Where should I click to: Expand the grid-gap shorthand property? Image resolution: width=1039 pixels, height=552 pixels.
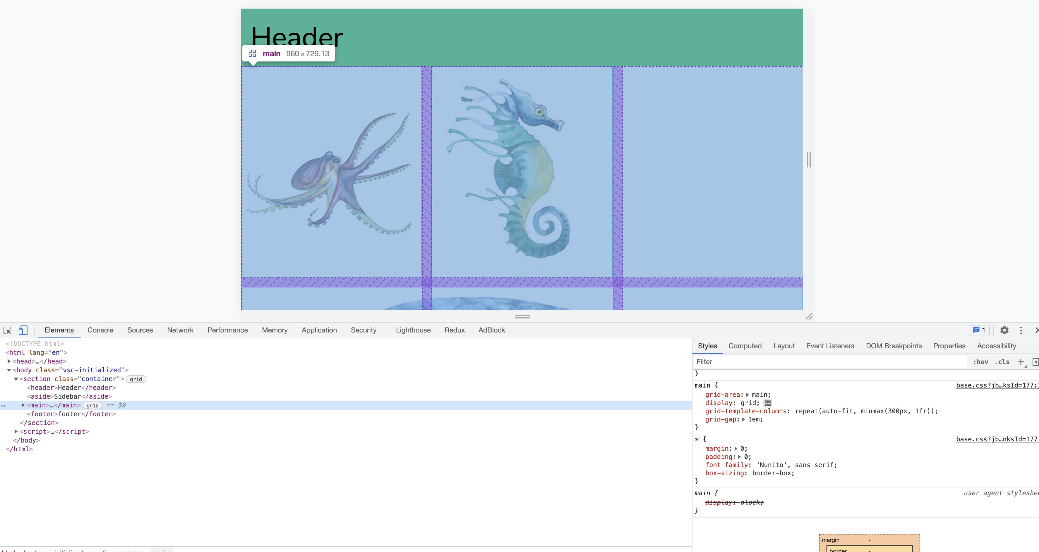pyautogui.click(x=743, y=419)
